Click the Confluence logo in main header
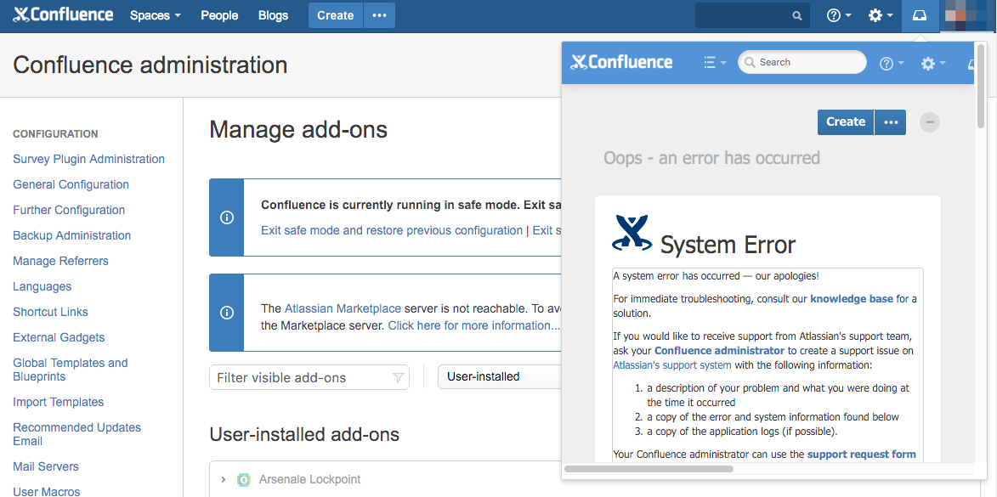This screenshot has height=497, width=997. click(x=64, y=15)
